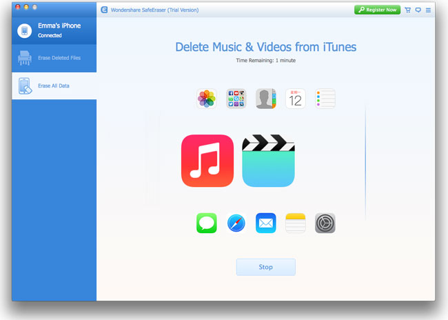Click the Delete Music & Videos heading
Screen dimensions: 448x320
[x=266, y=47]
